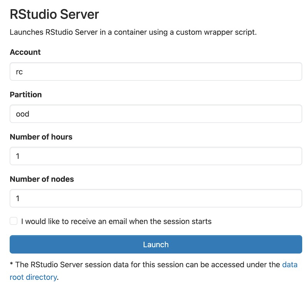
Task: Click the Account label
Action: tap(25, 52)
